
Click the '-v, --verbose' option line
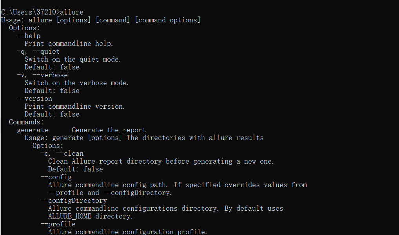42,75
